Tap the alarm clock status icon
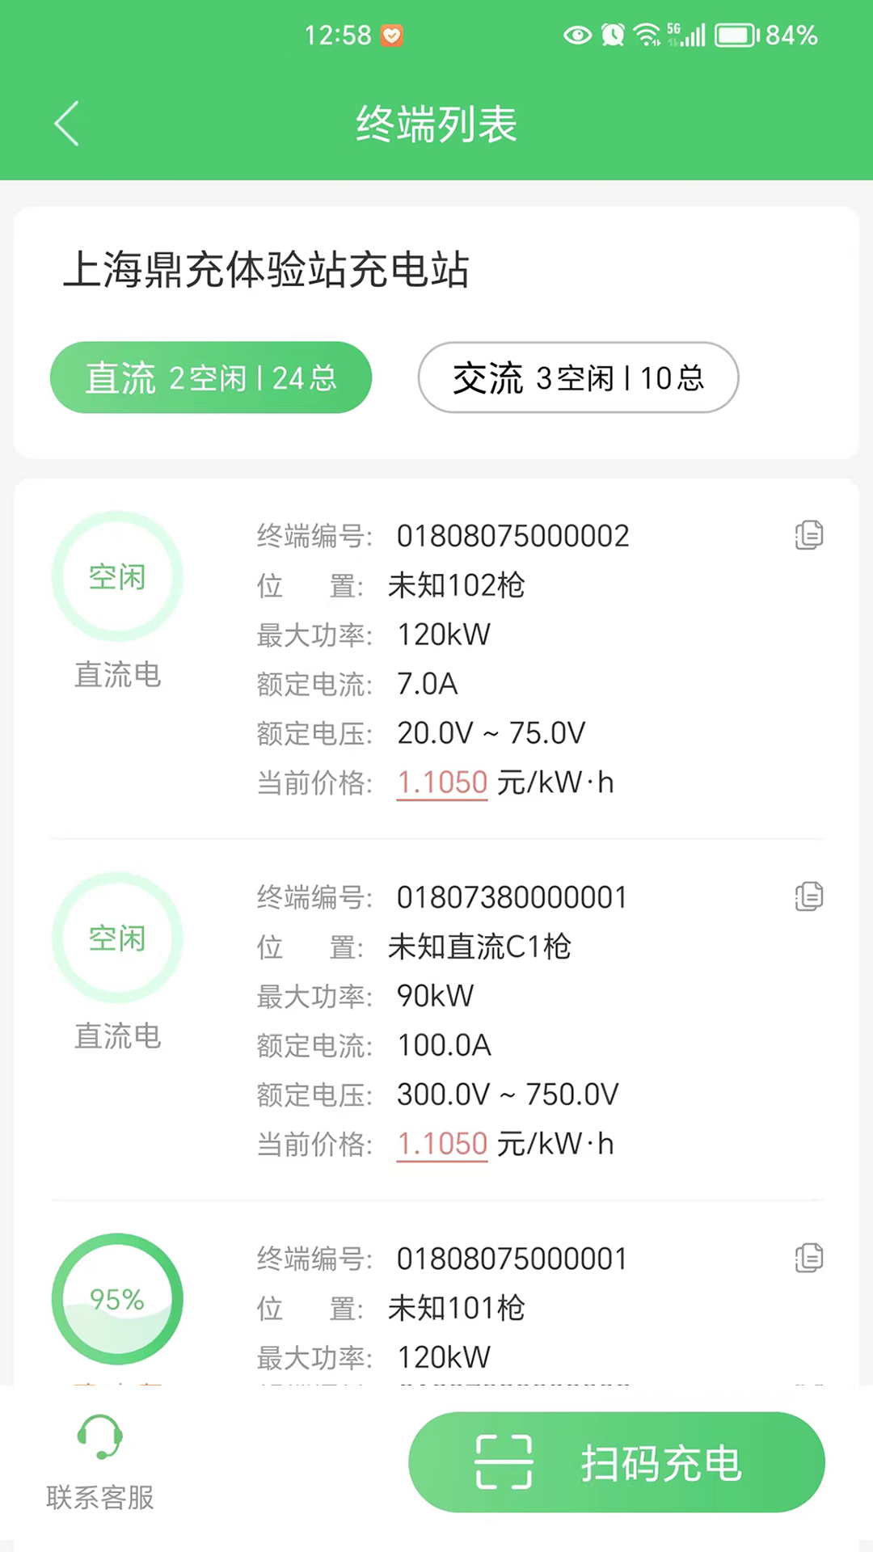 pos(613,35)
